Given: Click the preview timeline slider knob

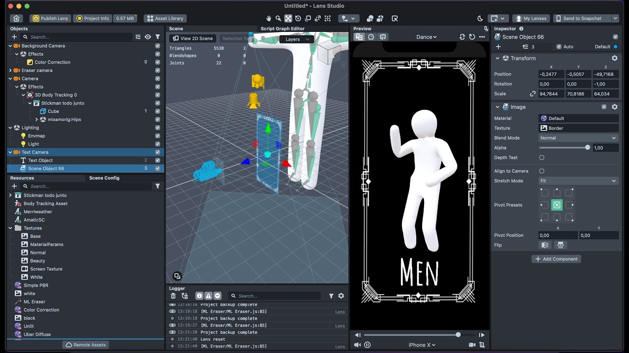Looking at the screenshot, I should coord(458,335).
